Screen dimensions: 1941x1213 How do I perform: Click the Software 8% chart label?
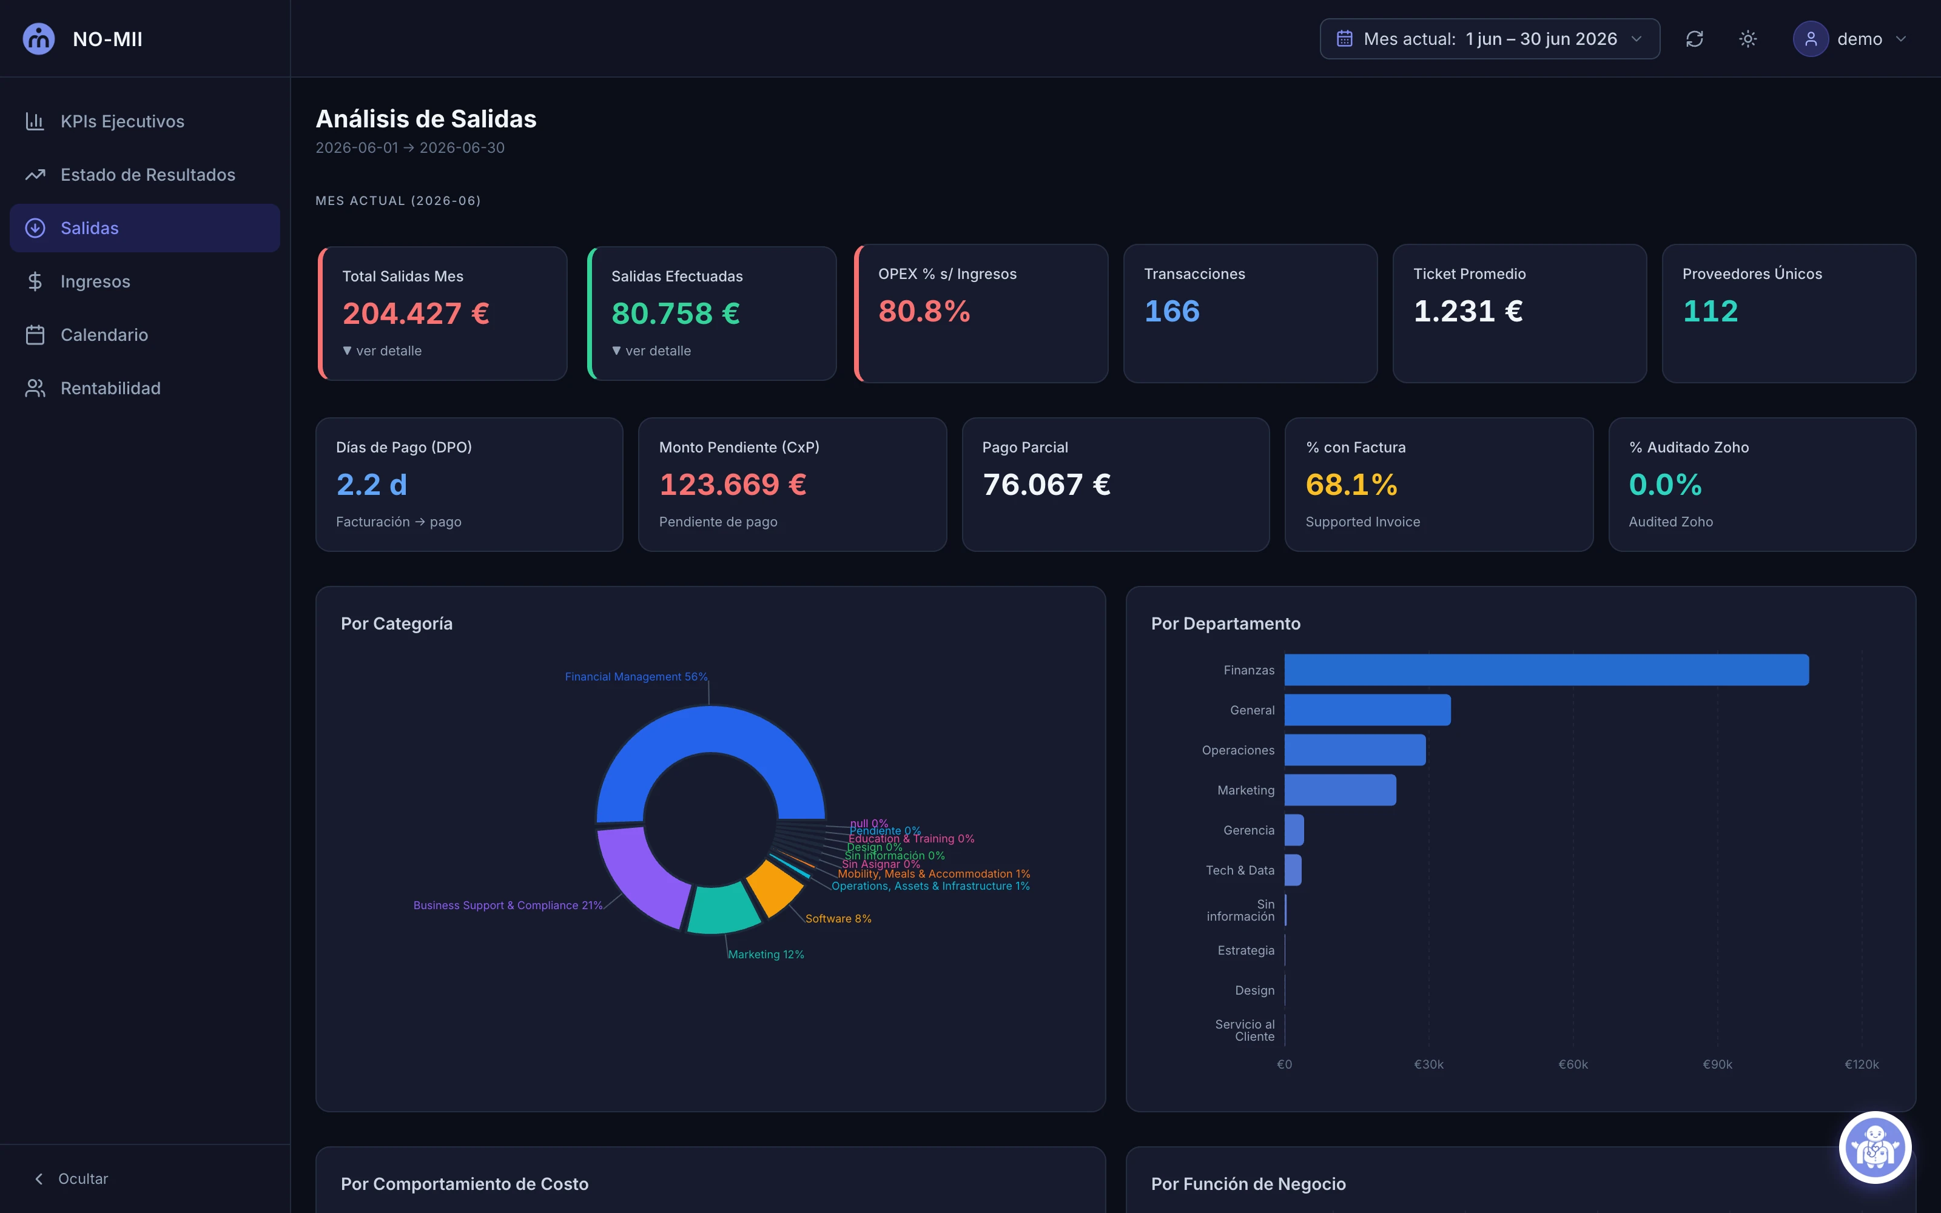pos(838,919)
